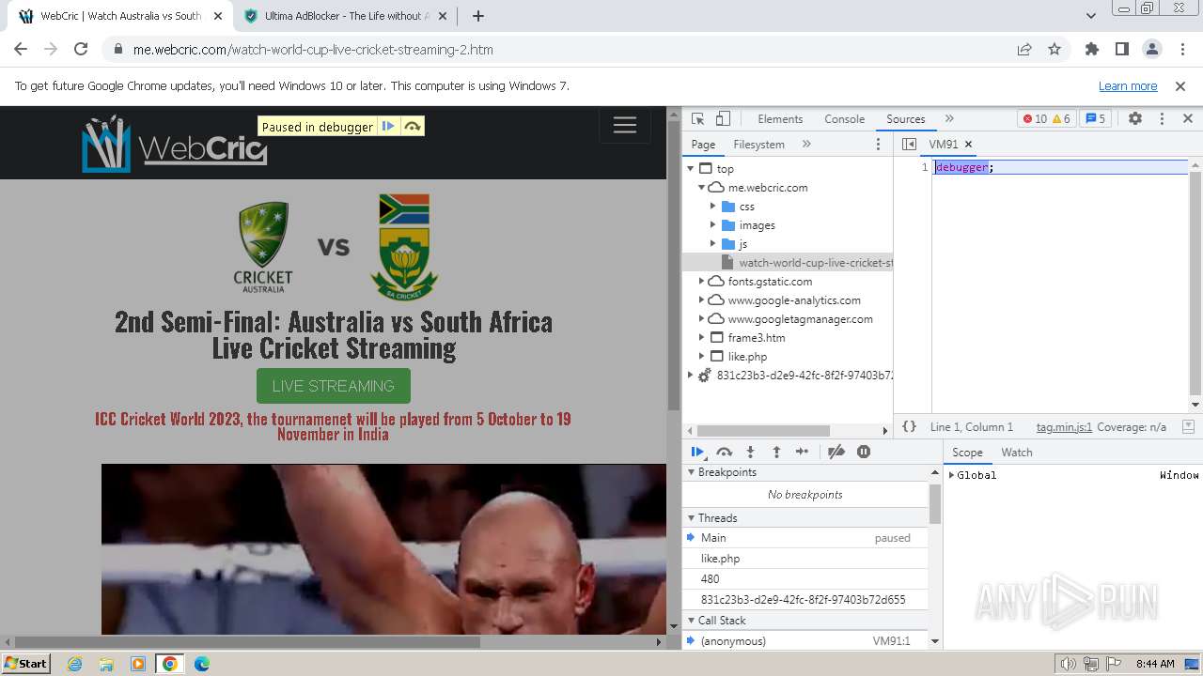Close the DevTools panel
Viewport: 1203px width, 676px height.
pos(1187,118)
